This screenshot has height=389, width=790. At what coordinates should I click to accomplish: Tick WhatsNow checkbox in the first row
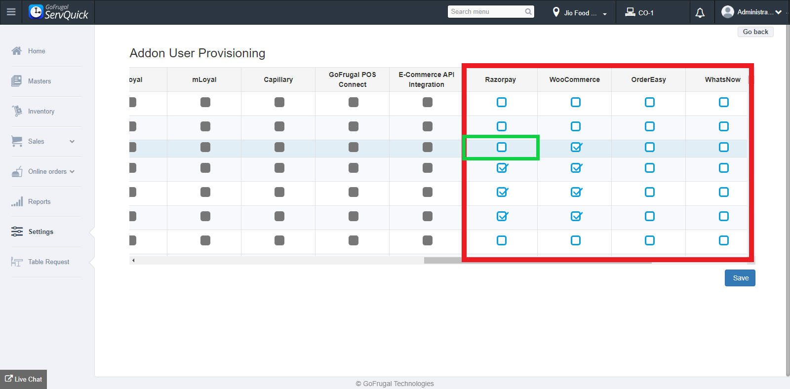[x=724, y=102]
